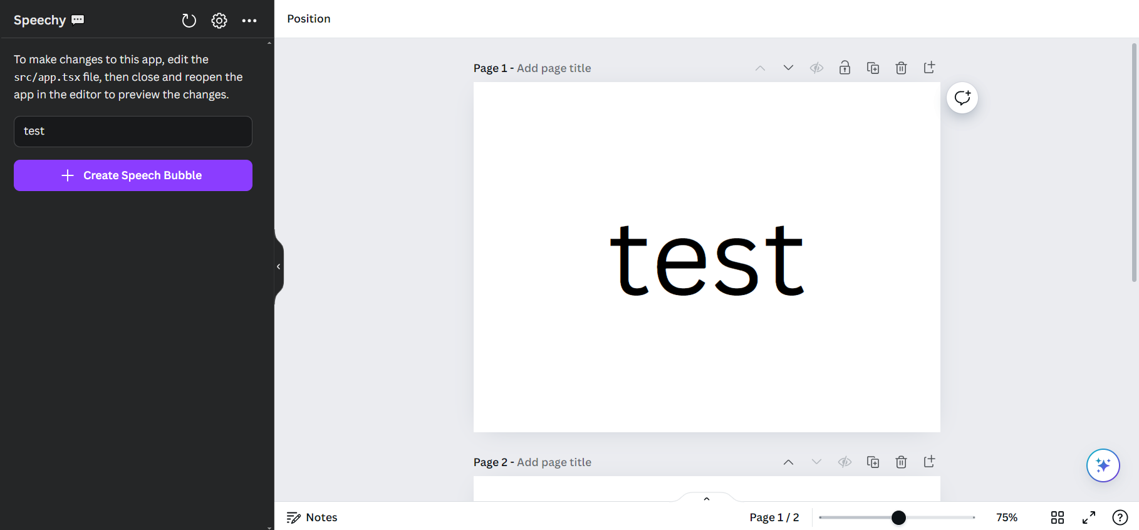Delete Page 1 with trash icon
Screen dimensions: 1139x530
point(901,68)
